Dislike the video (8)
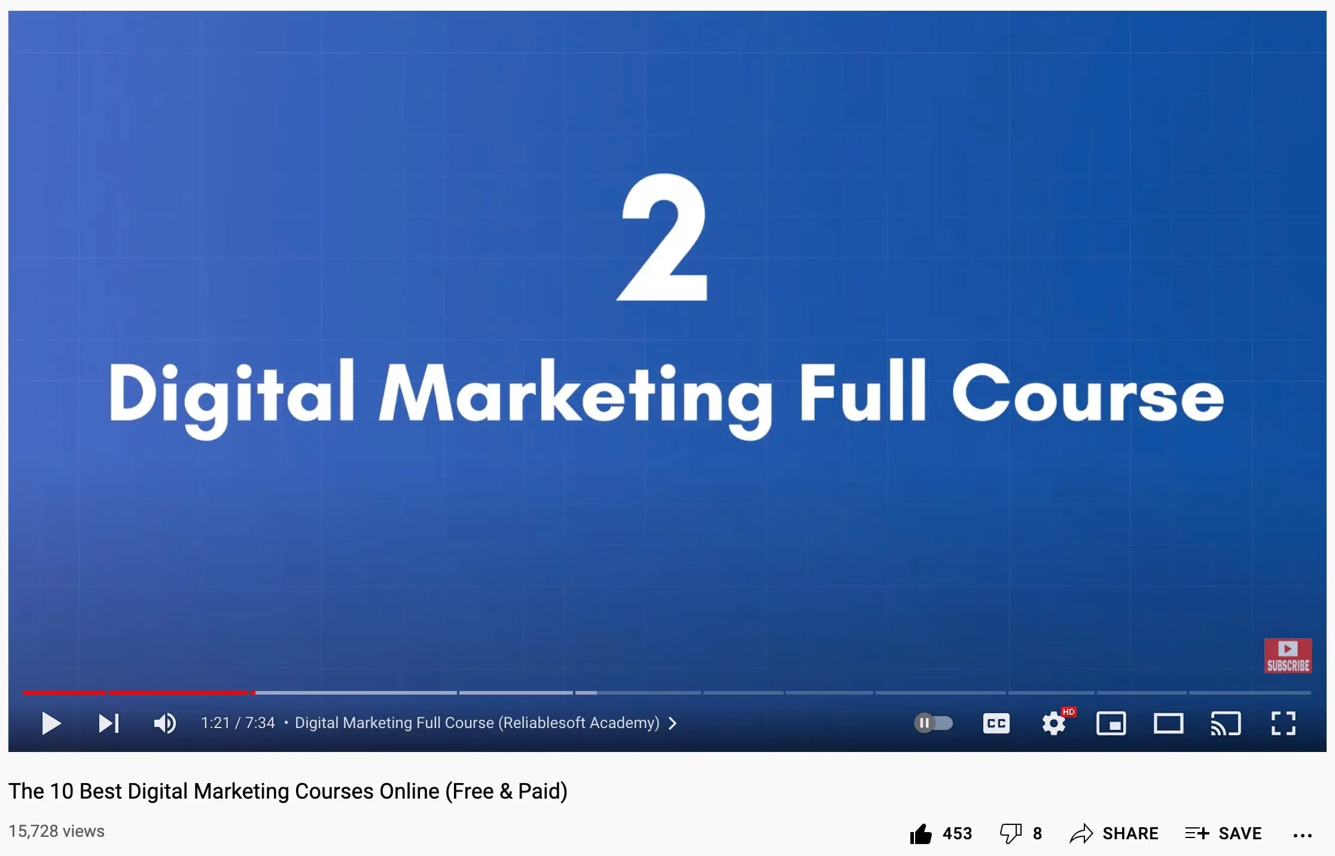 pyautogui.click(x=1011, y=833)
